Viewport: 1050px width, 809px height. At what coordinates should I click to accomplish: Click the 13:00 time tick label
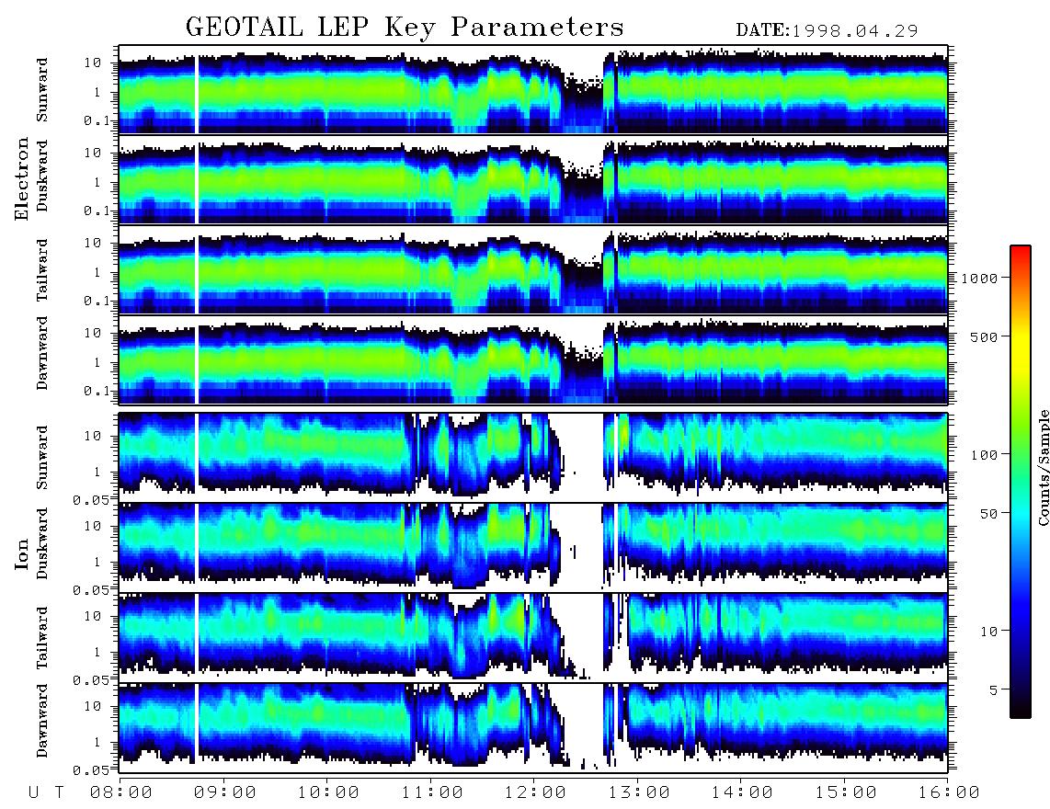pos(639,793)
